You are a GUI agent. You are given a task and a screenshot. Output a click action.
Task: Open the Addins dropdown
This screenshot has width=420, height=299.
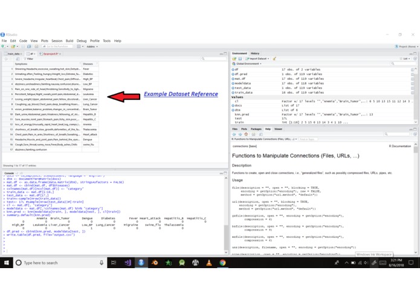[x=92, y=47]
